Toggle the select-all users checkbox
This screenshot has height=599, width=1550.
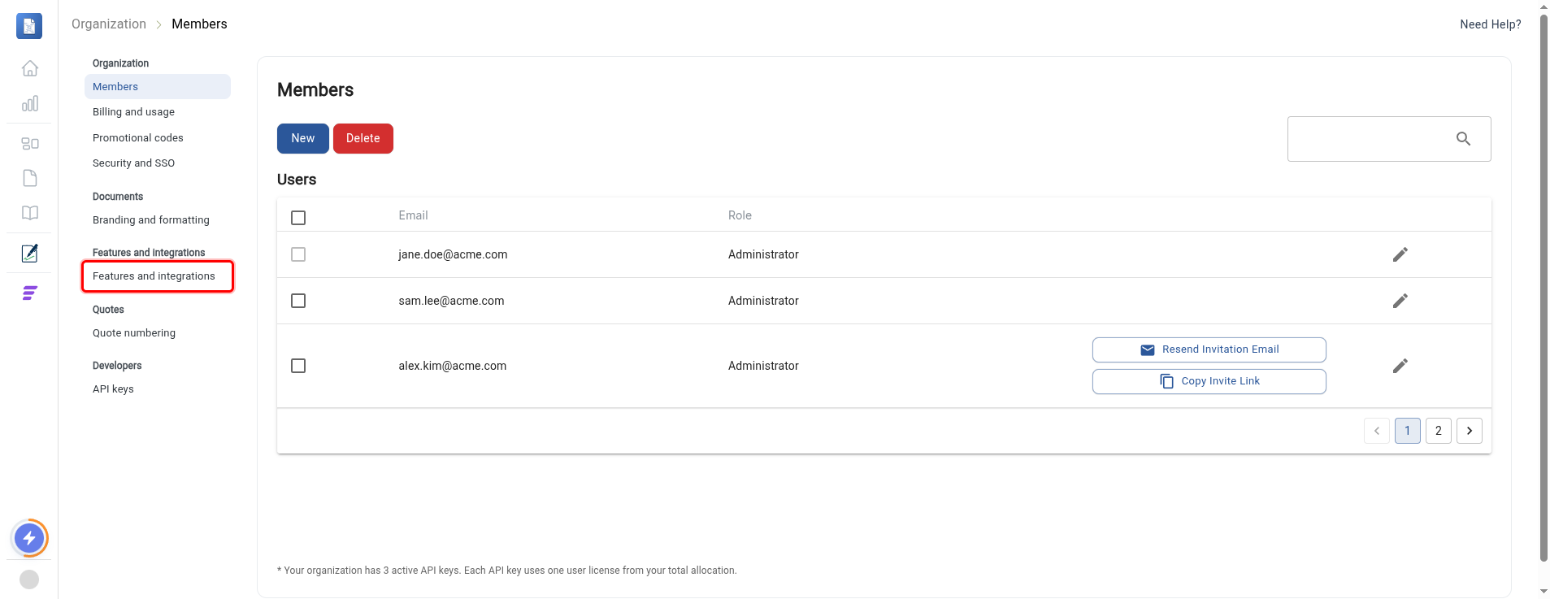(x=298, y=218)
